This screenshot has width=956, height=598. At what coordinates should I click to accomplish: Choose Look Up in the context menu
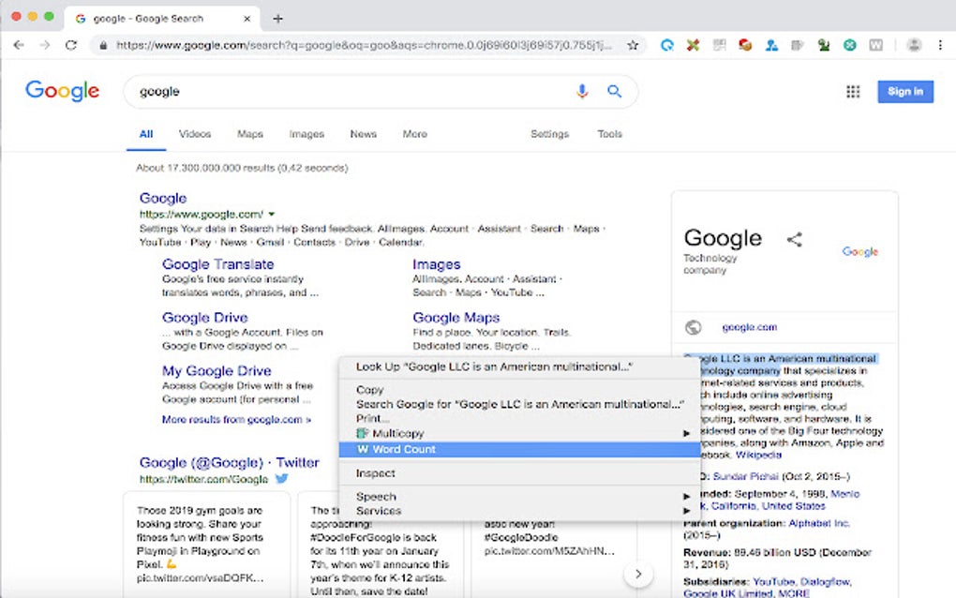(519, 367)
